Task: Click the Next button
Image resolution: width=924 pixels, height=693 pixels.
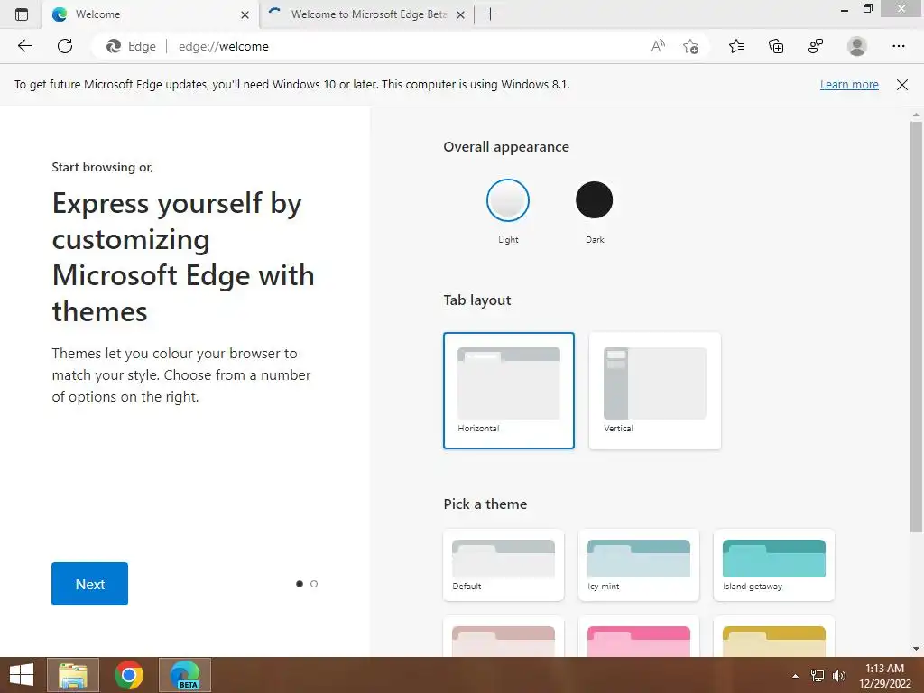Action: click(89, 584)
